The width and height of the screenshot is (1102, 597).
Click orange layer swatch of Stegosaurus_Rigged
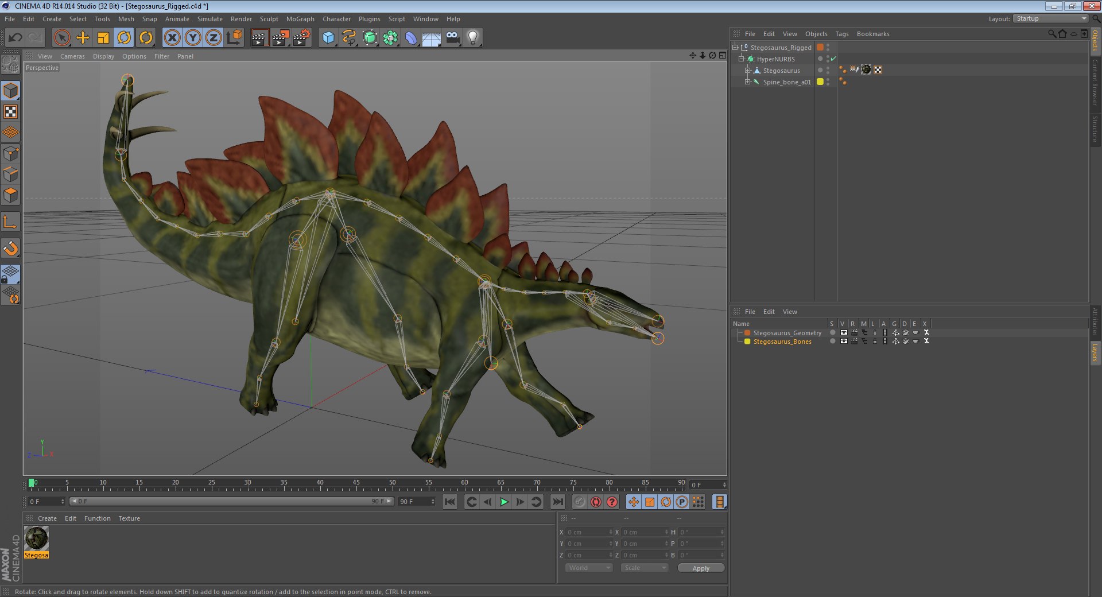(820, 47)
